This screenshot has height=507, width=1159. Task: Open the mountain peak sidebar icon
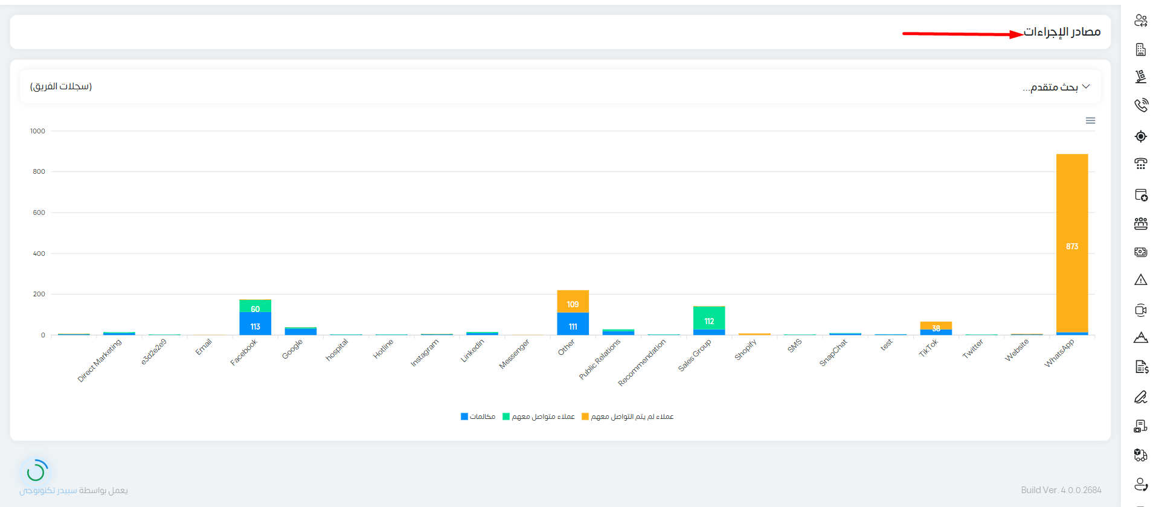[x=1140, y=337]
